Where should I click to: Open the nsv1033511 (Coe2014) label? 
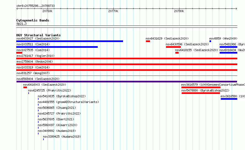(x=33, y=44)
